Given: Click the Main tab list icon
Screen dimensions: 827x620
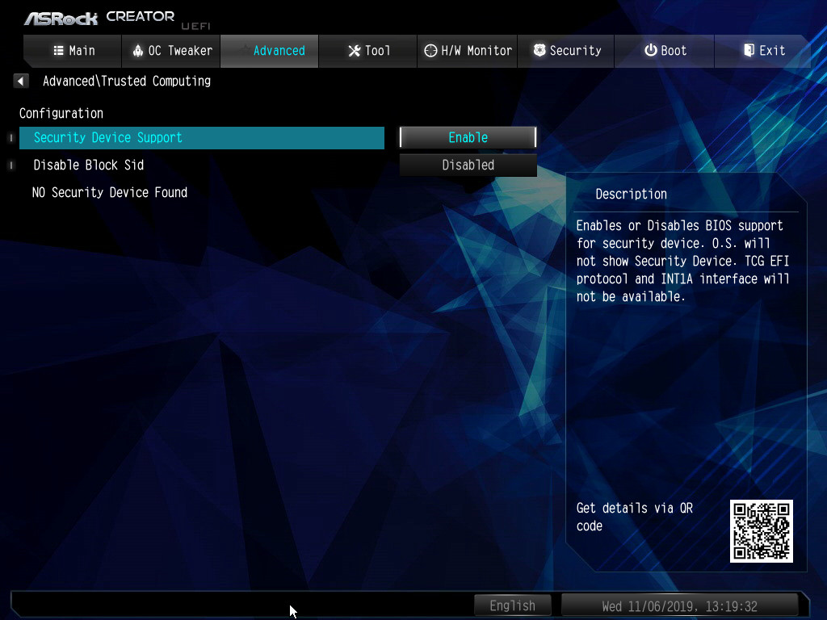Looking at the screenshot, I should [58, 51].
